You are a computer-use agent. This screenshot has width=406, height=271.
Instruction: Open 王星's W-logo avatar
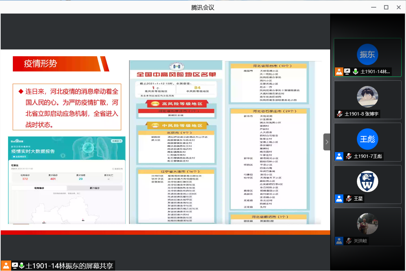[367, 181]
